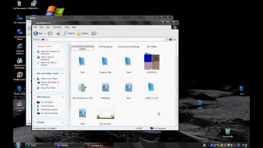The image size is (263, 148).
Task: Collapse the File and Folder Tasks section
Action: coord(63,74)
